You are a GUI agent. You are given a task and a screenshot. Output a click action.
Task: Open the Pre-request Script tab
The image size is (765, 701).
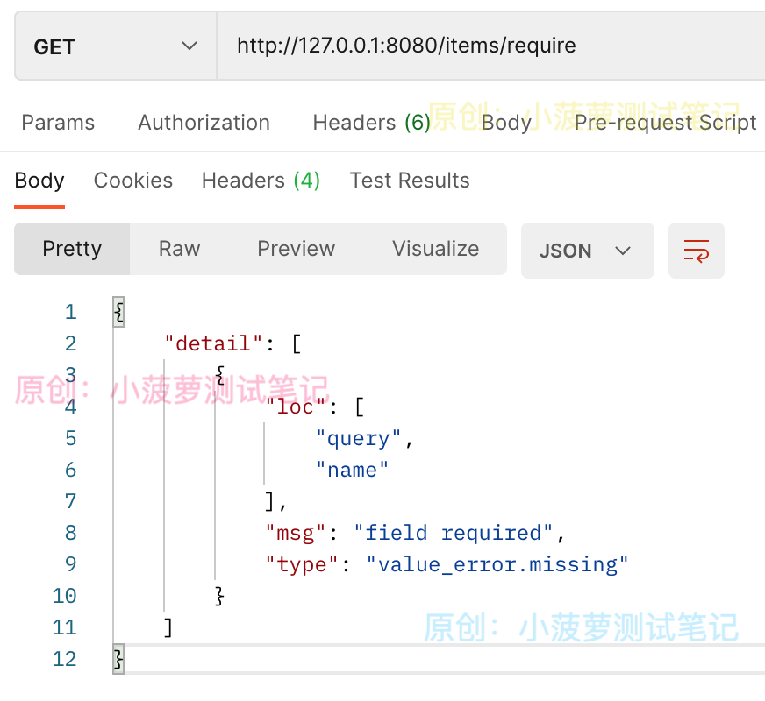(665, 123)
